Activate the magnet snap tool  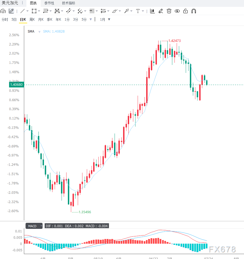194,11
